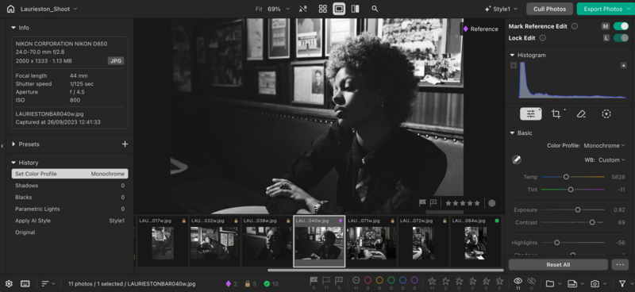Viewport: 635px width, 292px height.
Task: Open the camera filter dropdown
Action: (598, 283)
